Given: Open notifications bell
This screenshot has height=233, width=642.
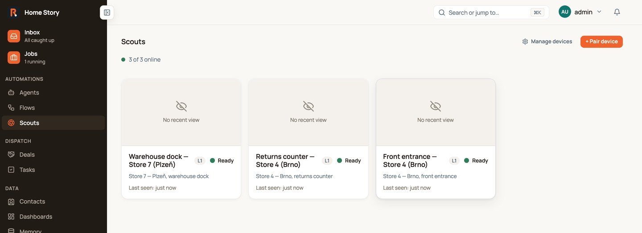Looking at the screenshot, I should coord(617,12).
